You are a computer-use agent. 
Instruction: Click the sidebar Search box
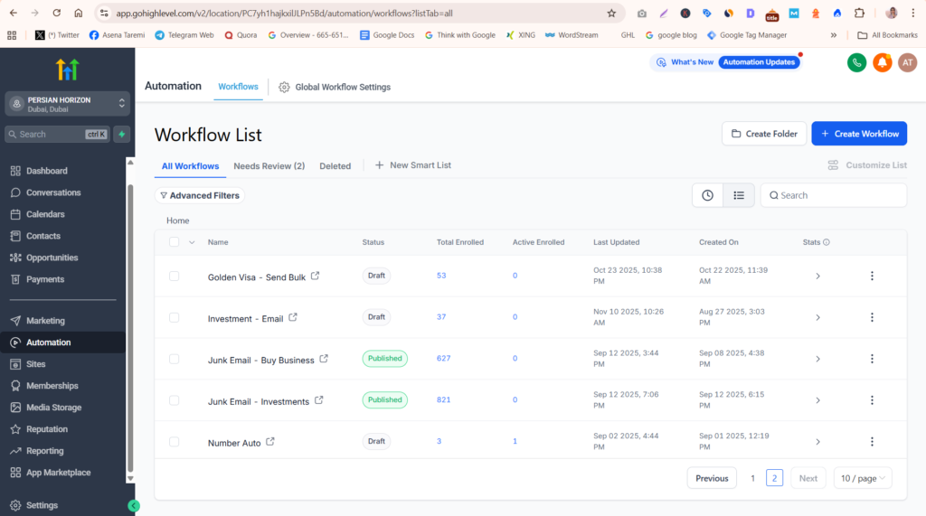[x=57, y=134]
